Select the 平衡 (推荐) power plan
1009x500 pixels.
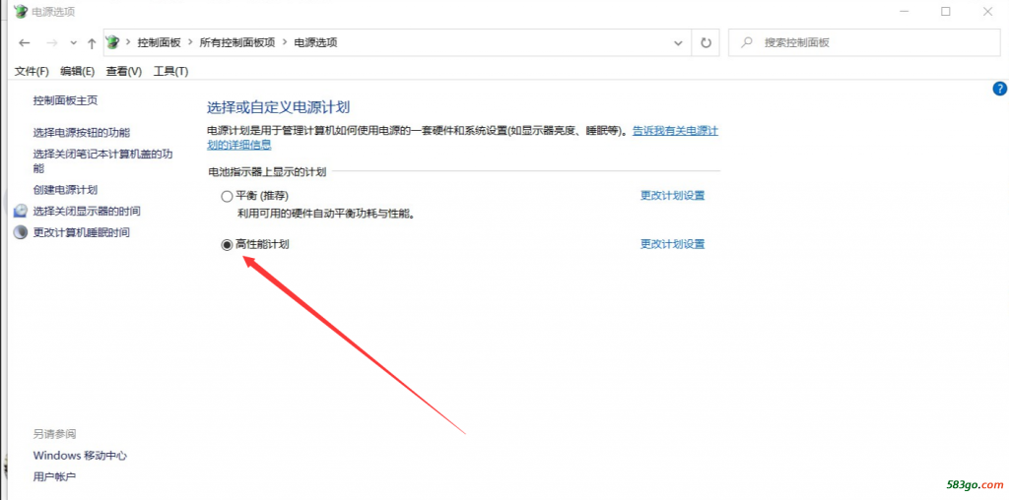click(227, 196)
